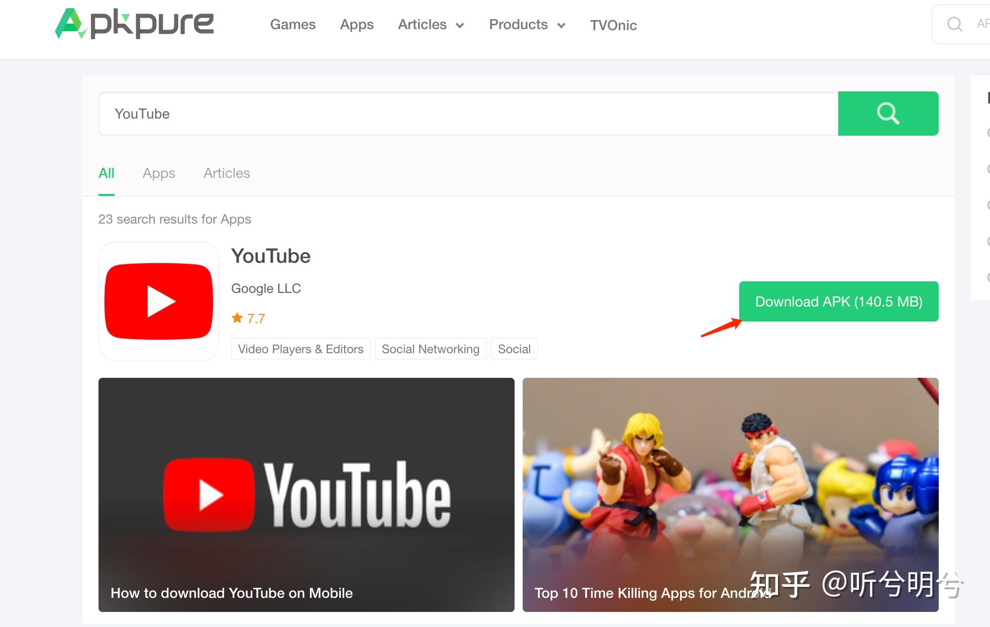Expand the Products dropdown arrow

click(x=561, y=26)
